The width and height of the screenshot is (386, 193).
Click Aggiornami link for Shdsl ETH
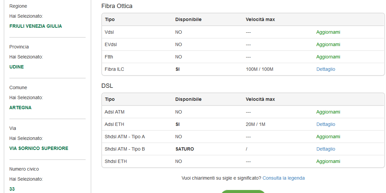328,161
